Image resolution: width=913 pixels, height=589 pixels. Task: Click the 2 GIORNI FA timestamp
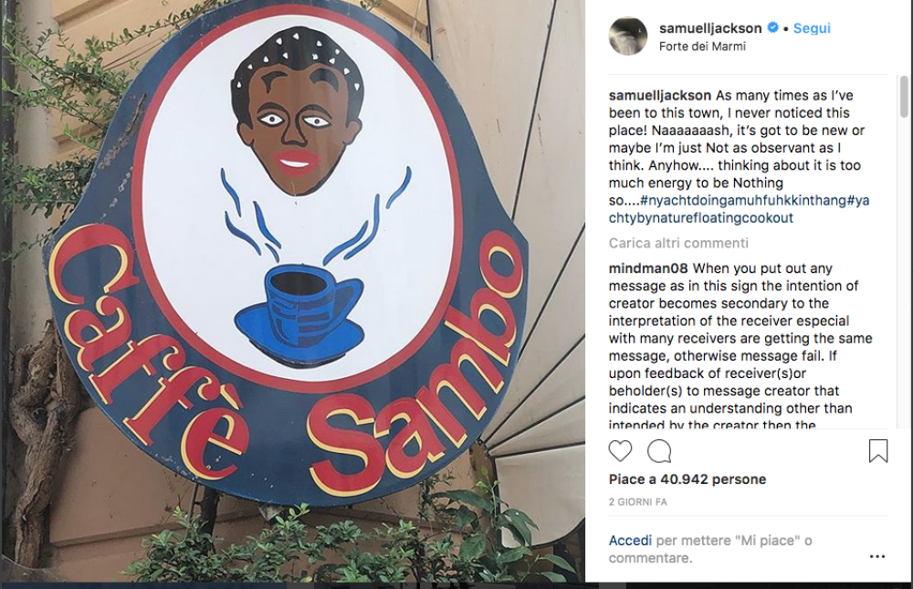tap(637, 501)
